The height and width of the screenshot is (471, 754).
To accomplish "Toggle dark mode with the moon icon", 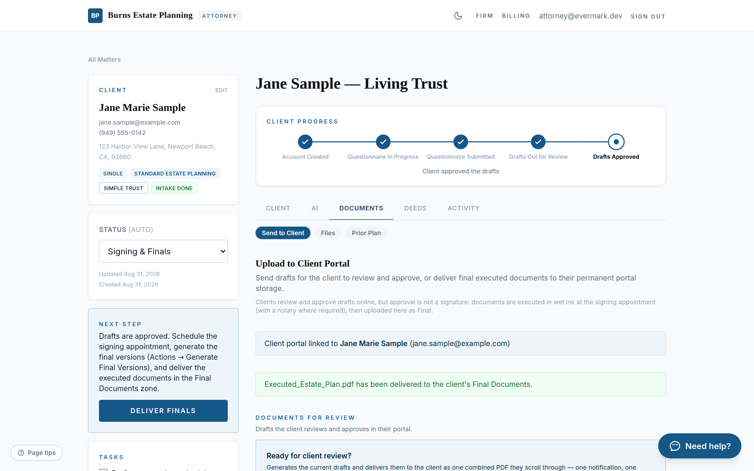I will tap(458, 16).
